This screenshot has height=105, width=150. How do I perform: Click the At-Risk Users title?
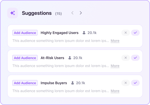[x=52, y=58]
